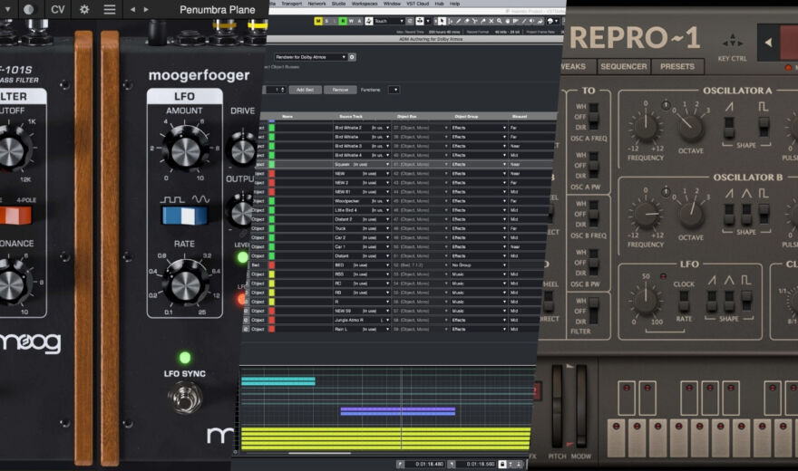Switch to Repro-1 SEQUENCER tab

coord(624,66)
